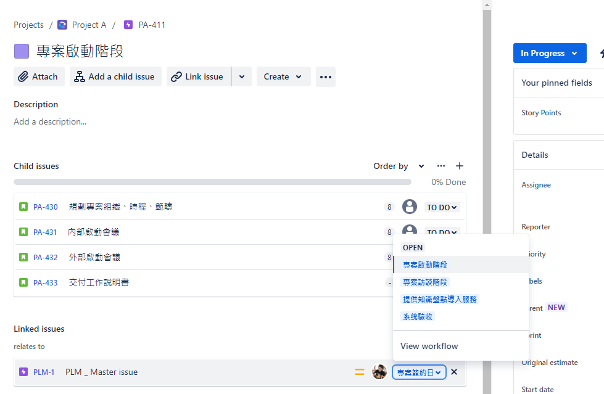Image resolution: width=604 pixels, height=394 pixels.
Task: Click the Add a description field
Action: [x=50, y=121]
